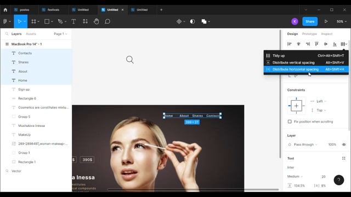Open text type details dots icon
The height and width of the screenshot is (197, 351).
344,158
